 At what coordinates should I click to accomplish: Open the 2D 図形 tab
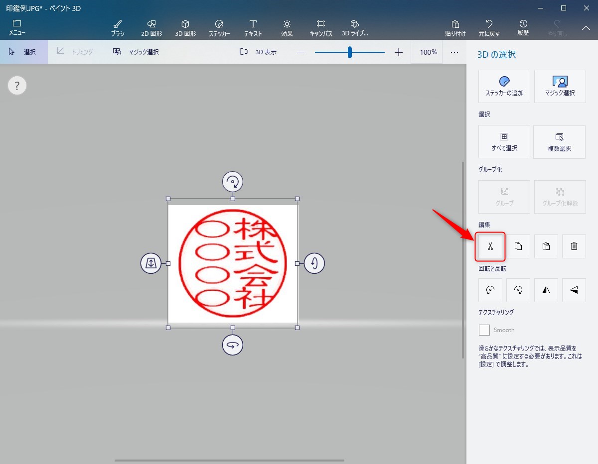pos(151,28)
